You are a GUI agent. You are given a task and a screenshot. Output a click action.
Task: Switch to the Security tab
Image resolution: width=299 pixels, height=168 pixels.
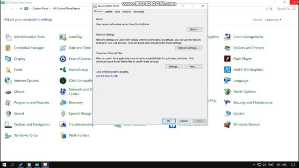click(127, 12)
